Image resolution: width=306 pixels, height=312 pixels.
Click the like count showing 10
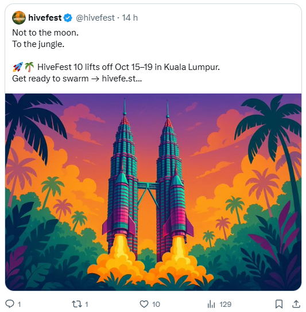(x=156, y=304)
